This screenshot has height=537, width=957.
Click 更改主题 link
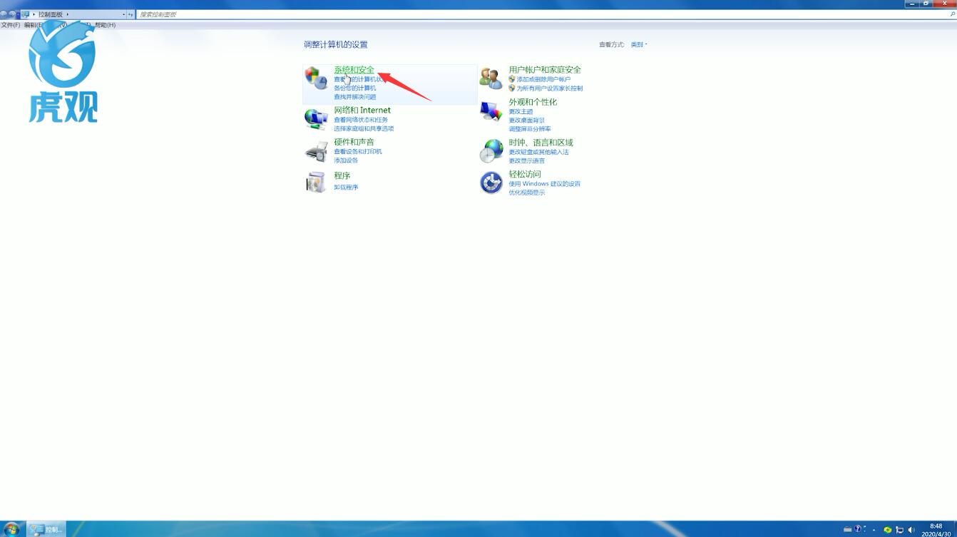(521, 112)
